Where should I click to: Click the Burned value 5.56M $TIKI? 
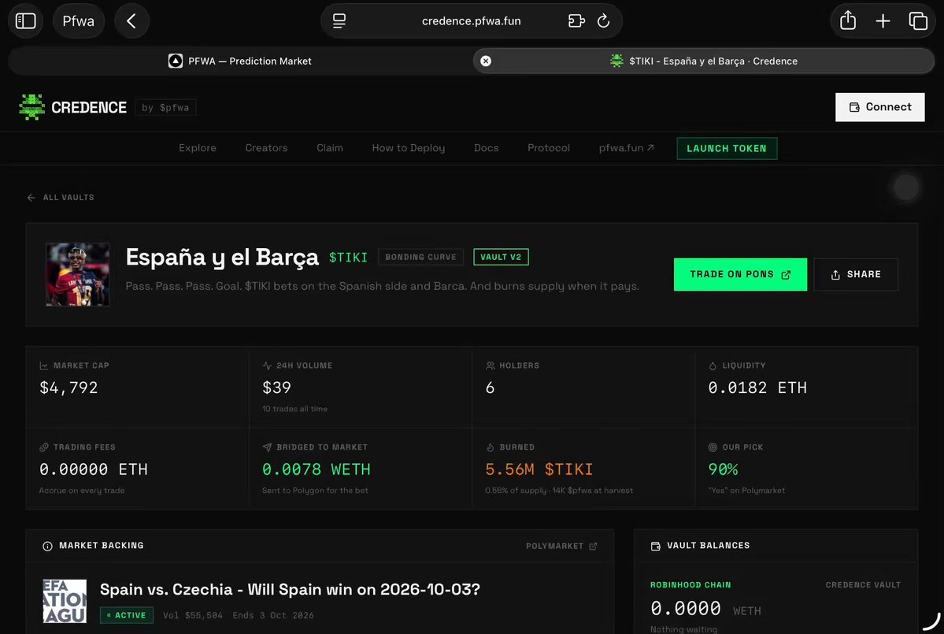pyautogui.click(x=539, y=469)
